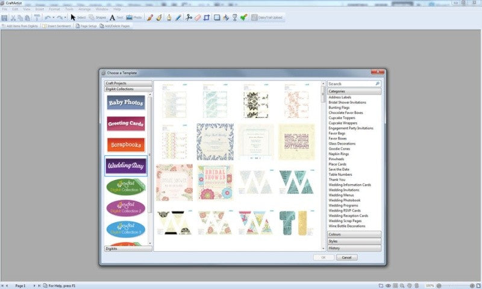Screen dimensions: 482x289
Task: Open the Arrange menu
Action: pyautogui.click(x=84, y=9)
